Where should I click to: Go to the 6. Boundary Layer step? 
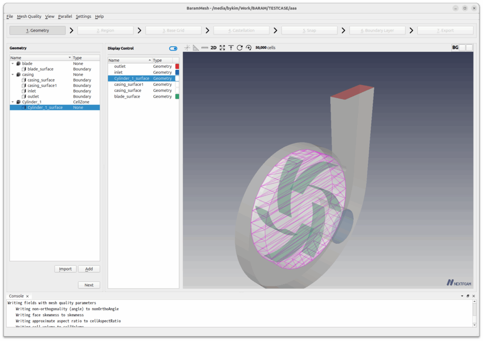tap(377, 31)
